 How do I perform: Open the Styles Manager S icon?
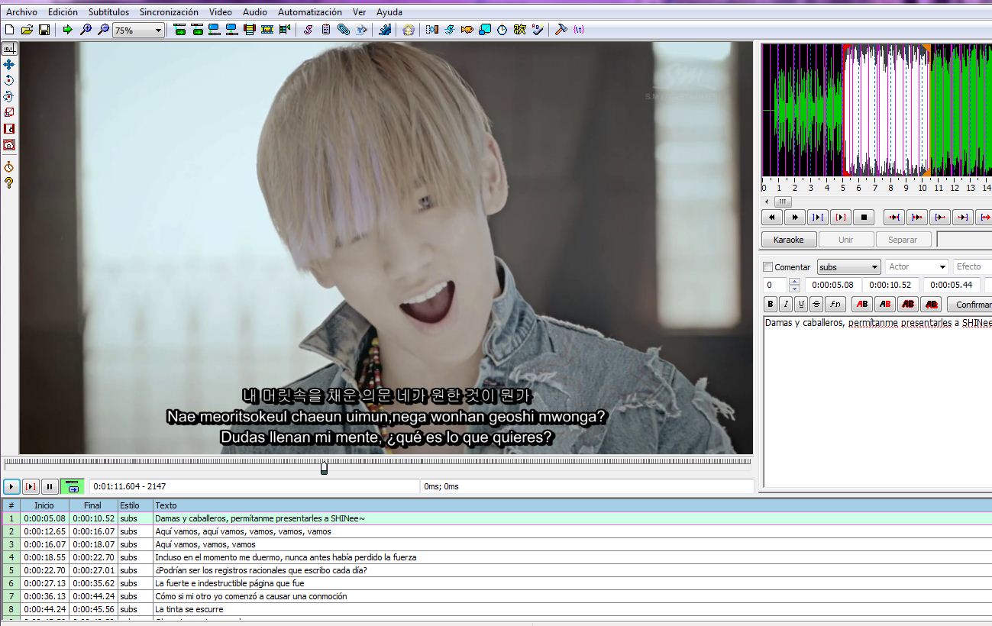coord(308,30)
